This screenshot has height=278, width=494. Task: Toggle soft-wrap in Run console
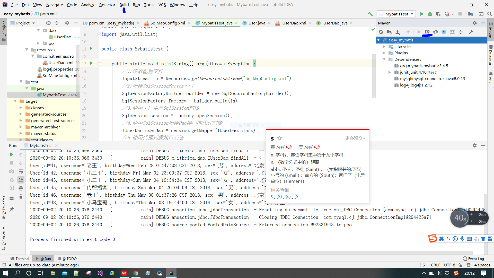pos(21,171)
